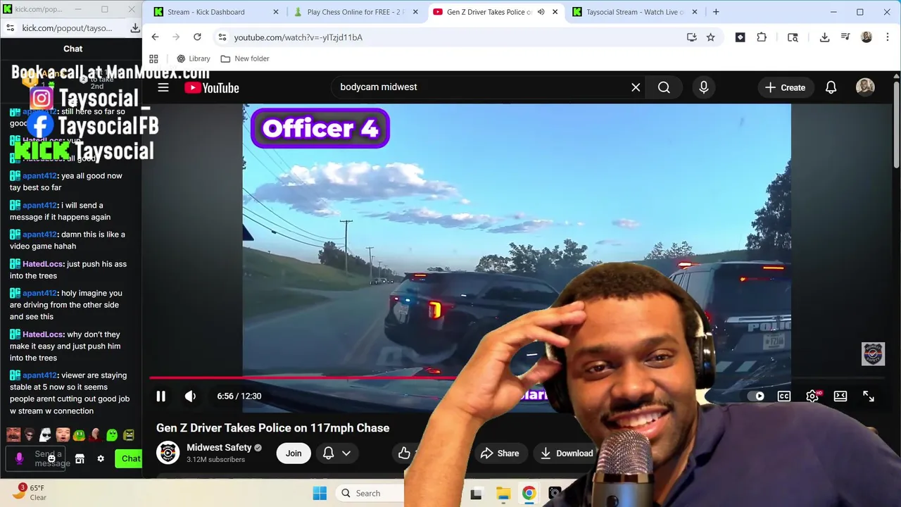The width and height of the screenshot is (901, 507).
Task: Run the YouTube search with magnifier button
Action: click(664, 87)
